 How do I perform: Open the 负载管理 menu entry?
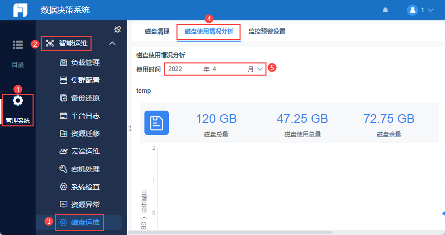click(x=85, y=62)
